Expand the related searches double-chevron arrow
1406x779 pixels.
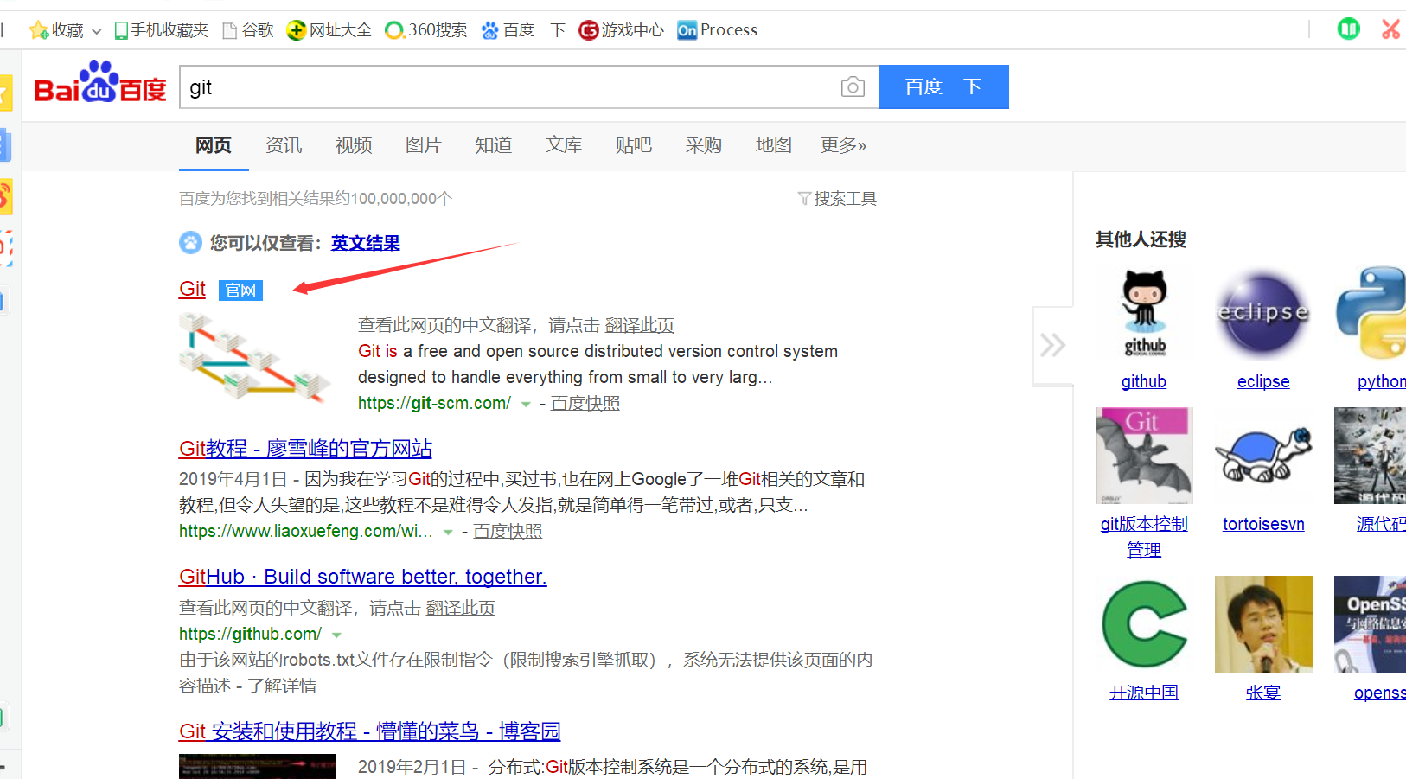(1052, 345)
